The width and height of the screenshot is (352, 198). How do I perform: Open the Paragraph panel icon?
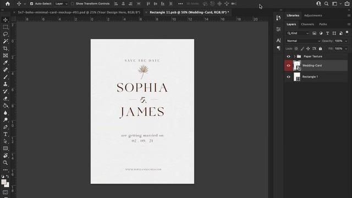point(278,48)
